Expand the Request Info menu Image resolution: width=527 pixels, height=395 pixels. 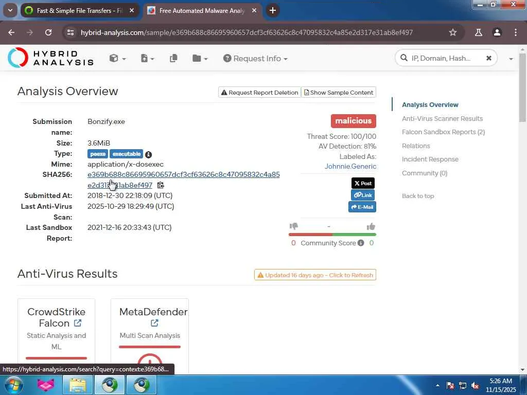tap(255, 59)
